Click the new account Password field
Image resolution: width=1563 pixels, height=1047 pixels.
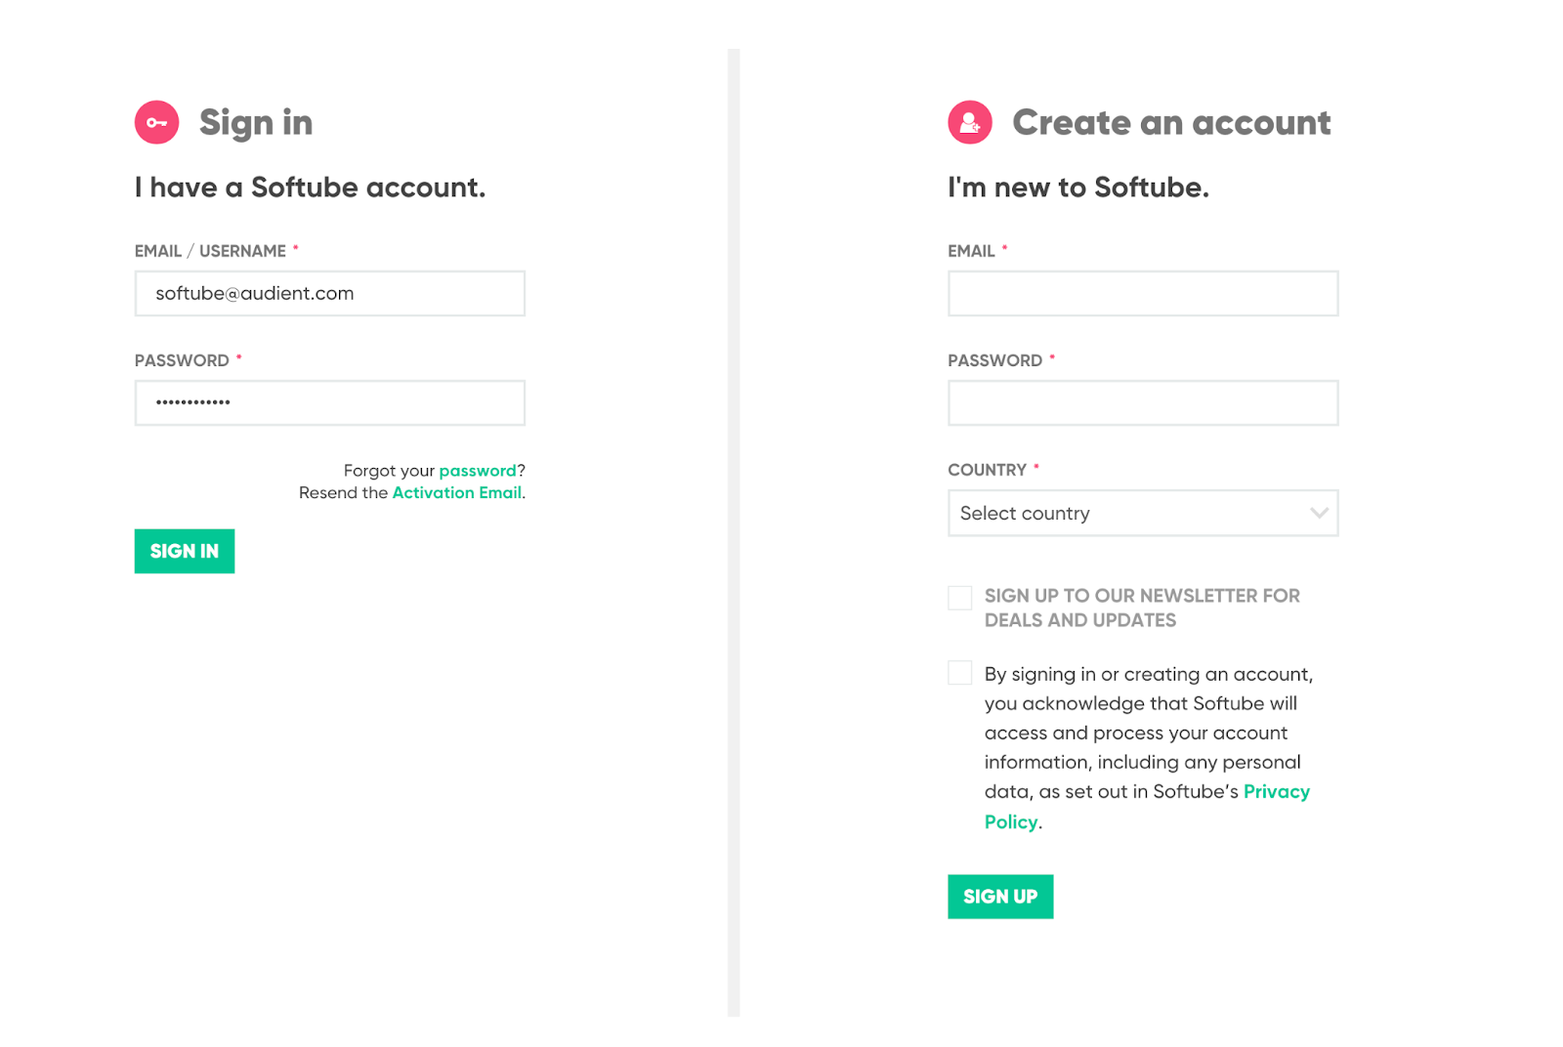pyautogui.click(x=1143, y=402)
